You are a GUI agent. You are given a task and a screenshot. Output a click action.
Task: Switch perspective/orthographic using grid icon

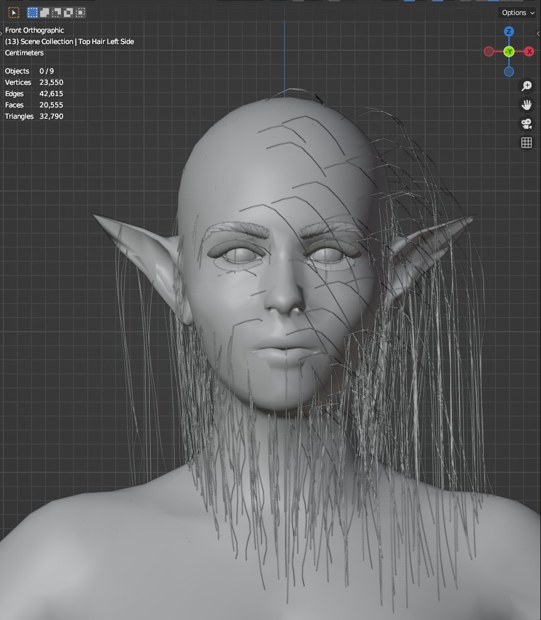coord(527,143)
